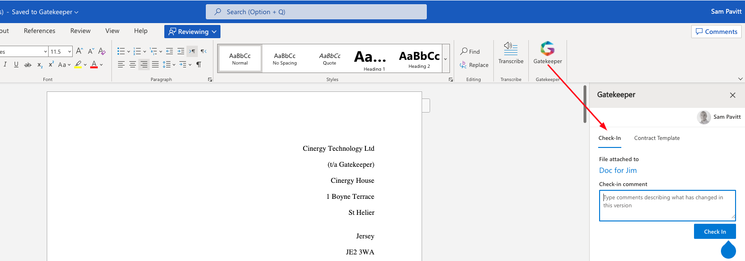Close the Gatekeeper side panel
The image size is (745, 261).
(x=733, y=95)
